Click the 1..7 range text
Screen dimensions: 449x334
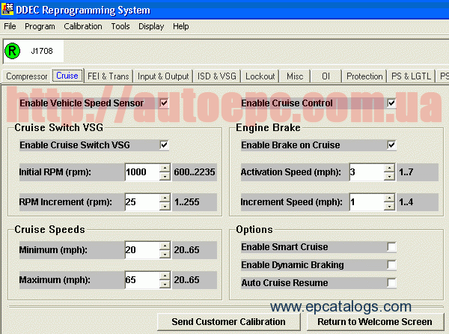[406, 172]
